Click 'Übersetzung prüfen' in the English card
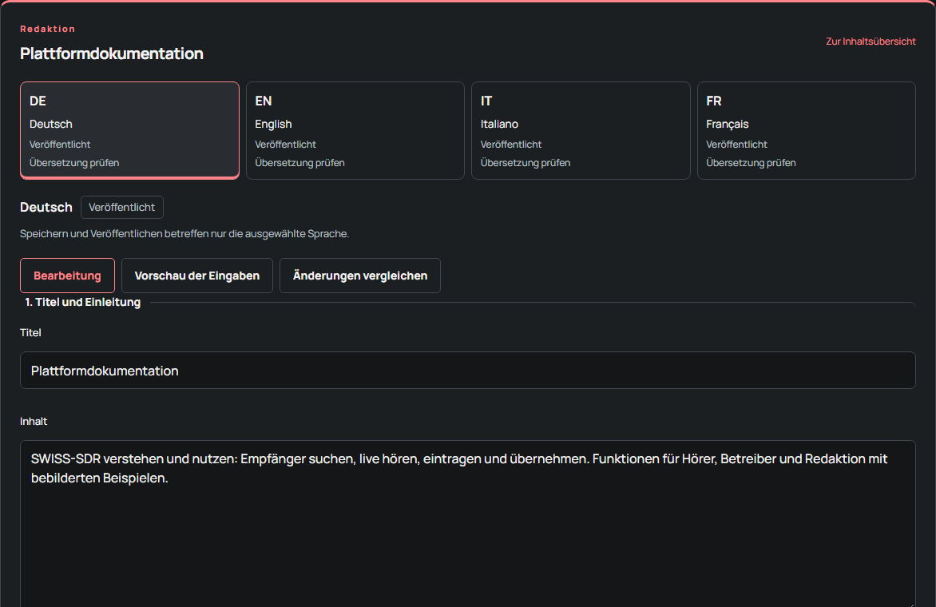Viewport: 936px width, 607px height. click(299, 163)
